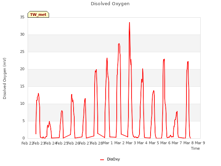Click the y-axis tick value 0
Image resolution: width=221 pixels, height=166 pixels.
(23, 138)
